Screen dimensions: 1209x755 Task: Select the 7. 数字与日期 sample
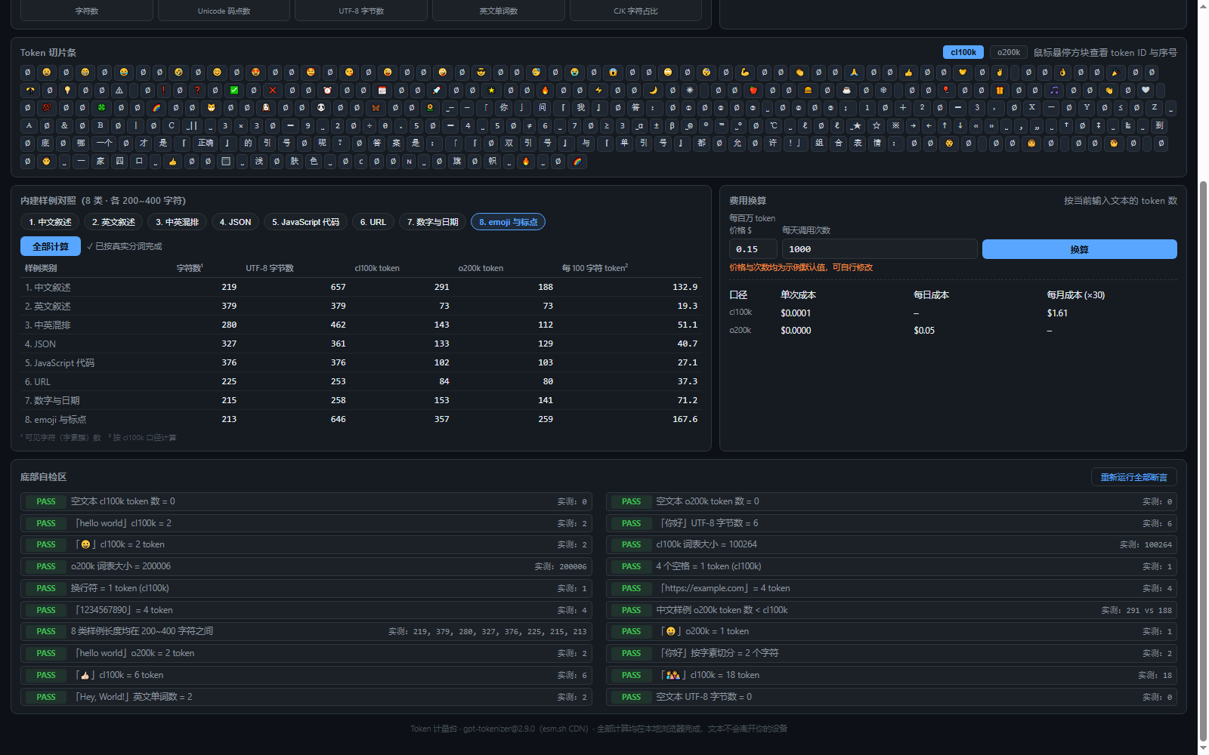pos(432,222)
